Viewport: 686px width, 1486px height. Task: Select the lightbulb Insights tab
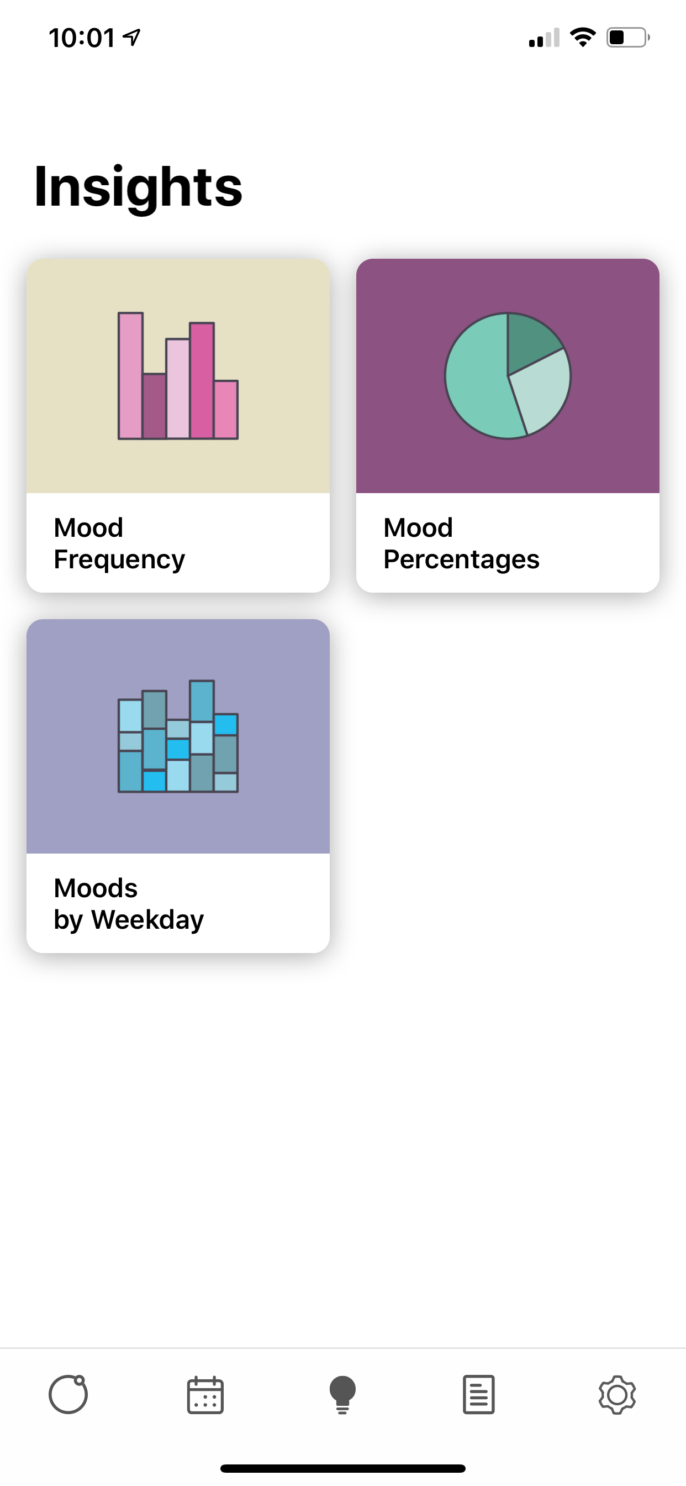(x=342, y=1395)
